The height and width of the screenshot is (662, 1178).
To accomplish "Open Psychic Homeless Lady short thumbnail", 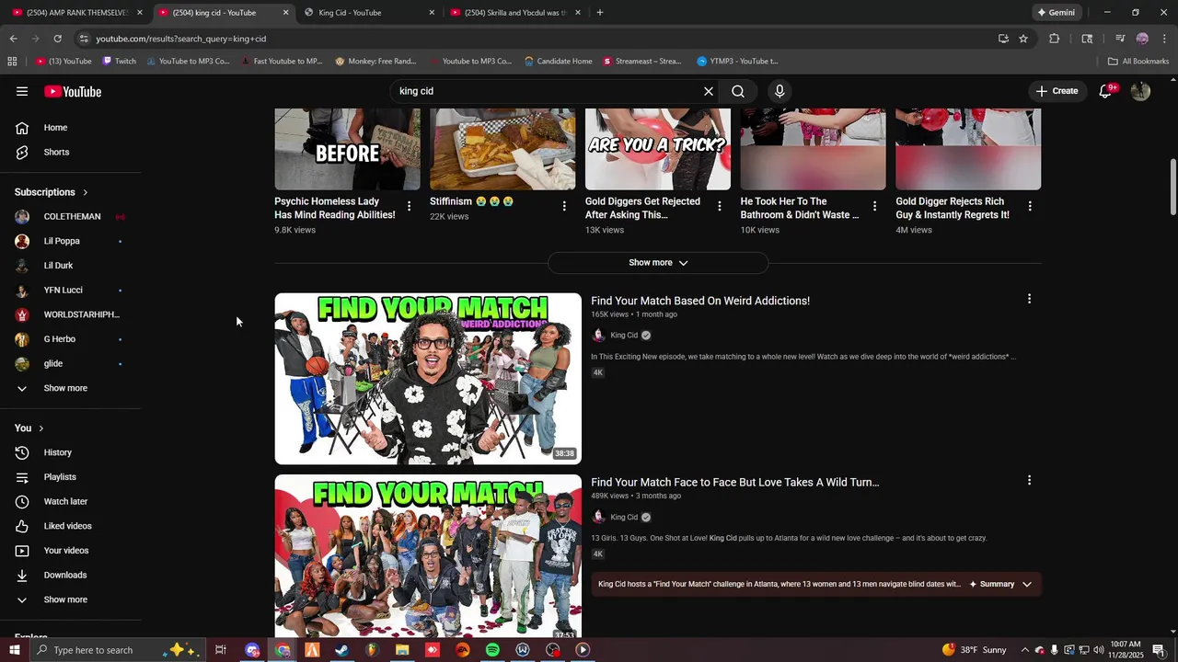I will point(347,149).
